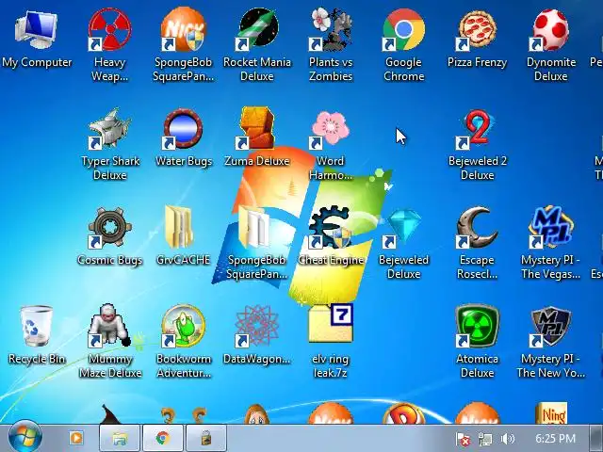
Task: Click Show desktop button at taskbar end
Action: [596, 438]
